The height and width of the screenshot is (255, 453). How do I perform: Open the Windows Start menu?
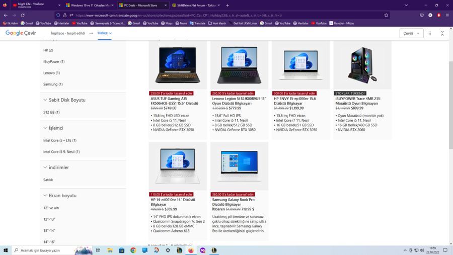[6, 250]
